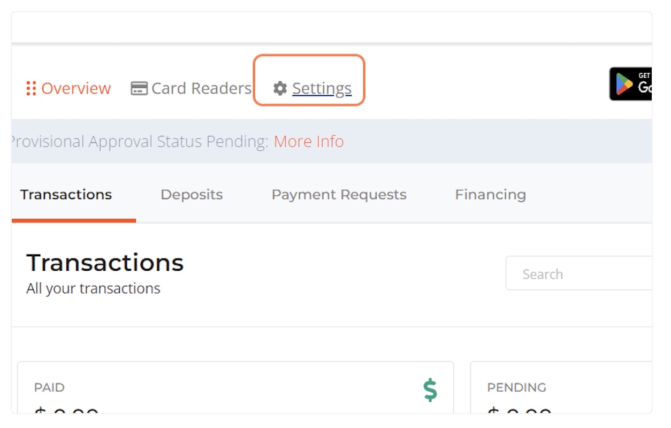The width and height of the screenshot is (671, 428).
Task: Open the Financing tab
Action: 490,194
